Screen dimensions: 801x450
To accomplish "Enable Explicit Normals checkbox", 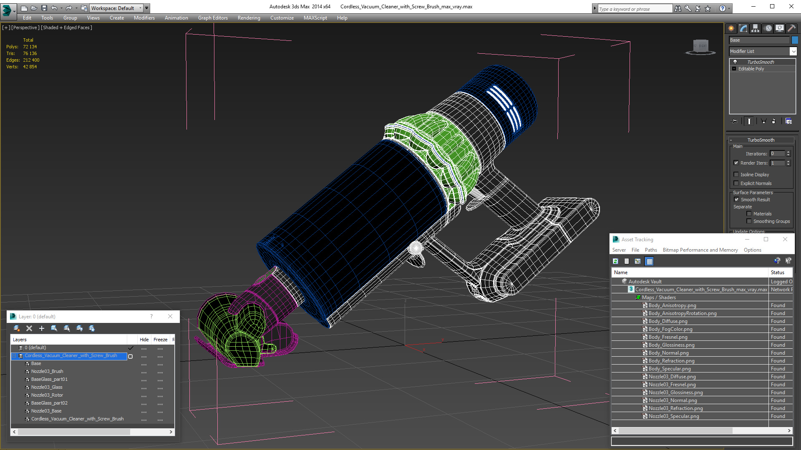I will coord(736,183).
